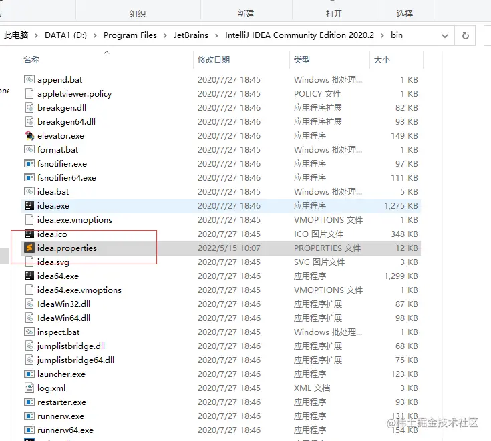Click the 149 KB size cell
Viewport: 491px width, 441px height.
(x=404, y=135)
